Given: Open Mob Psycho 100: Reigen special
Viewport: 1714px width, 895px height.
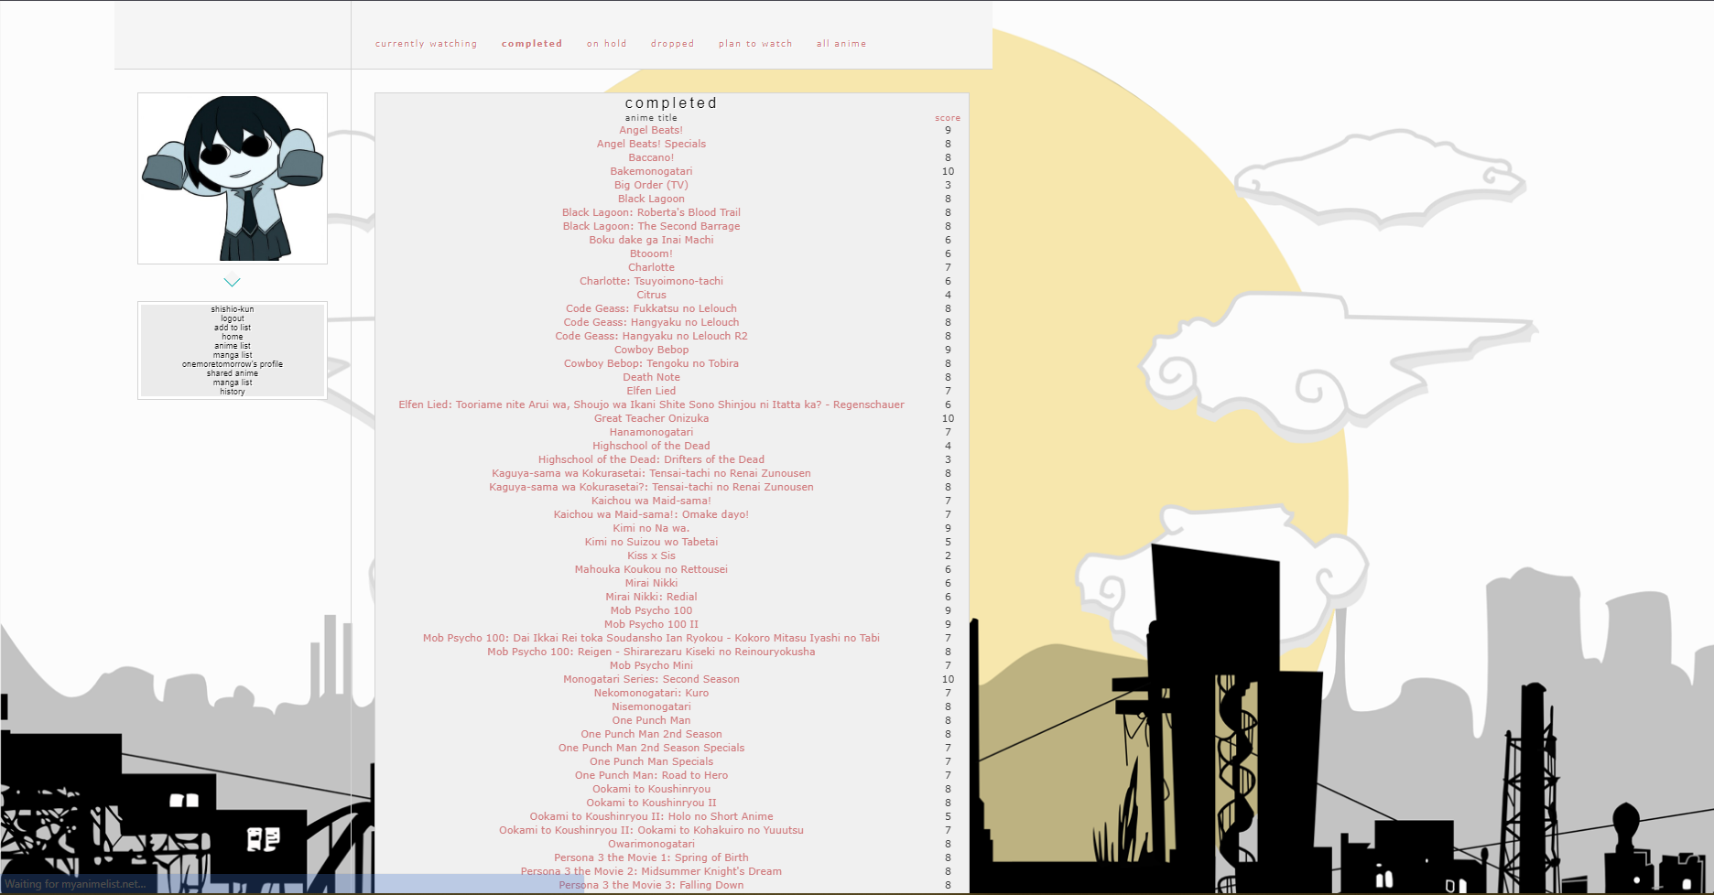Looking at the screenshot, I should tap(651, 652).
